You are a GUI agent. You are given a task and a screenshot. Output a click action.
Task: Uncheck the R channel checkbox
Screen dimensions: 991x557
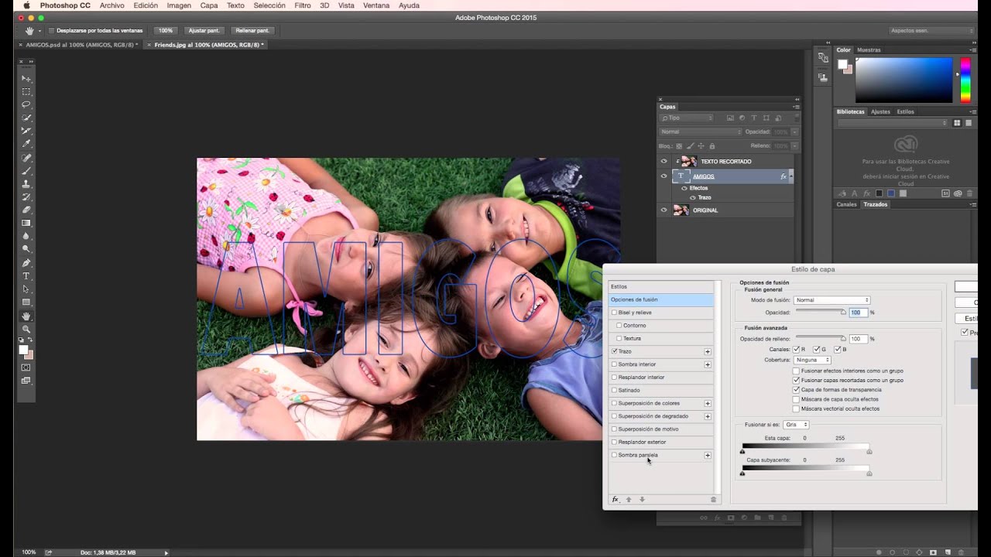pos(796,350)
